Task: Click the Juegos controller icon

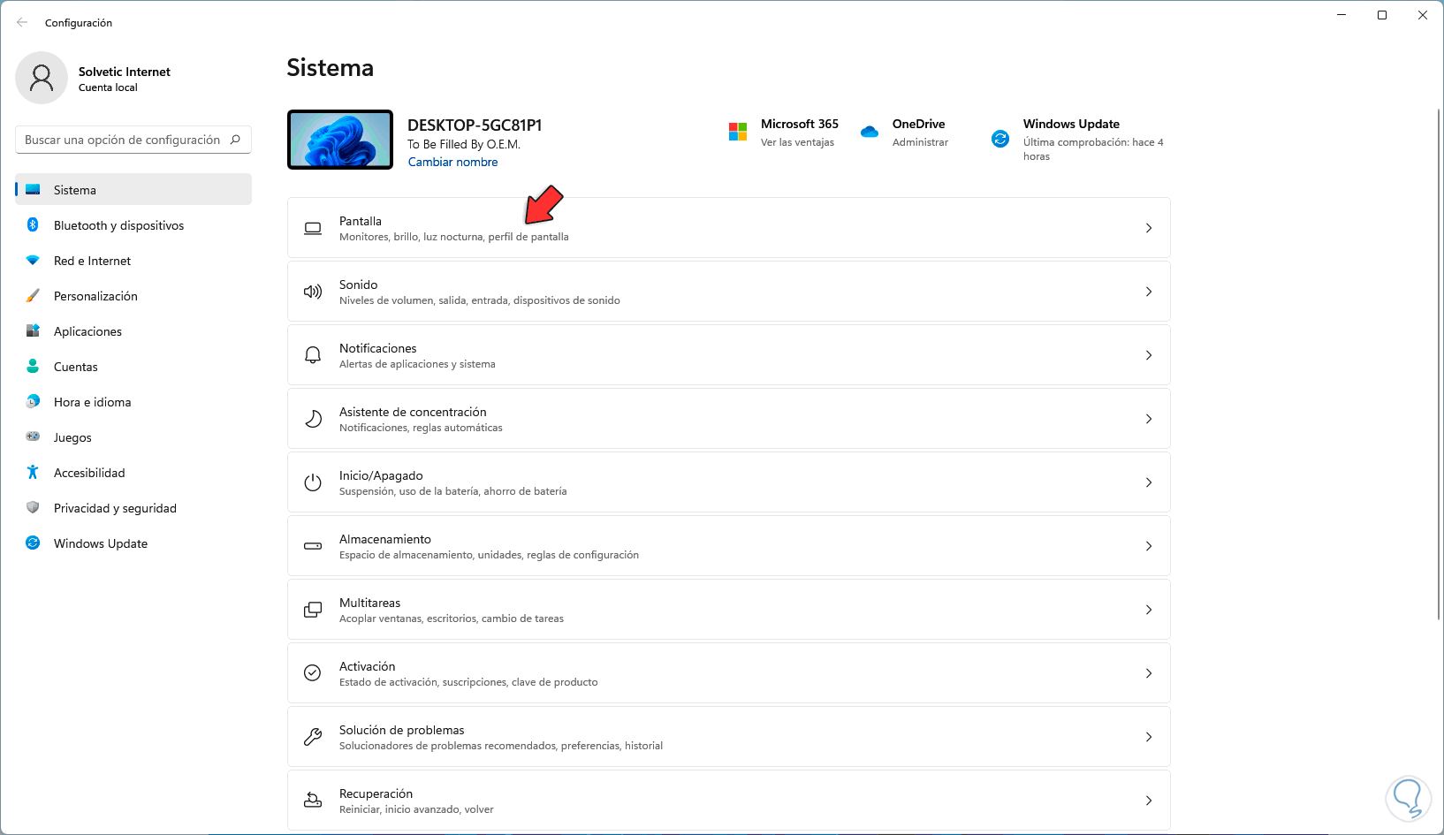Action: click(33, 436)
